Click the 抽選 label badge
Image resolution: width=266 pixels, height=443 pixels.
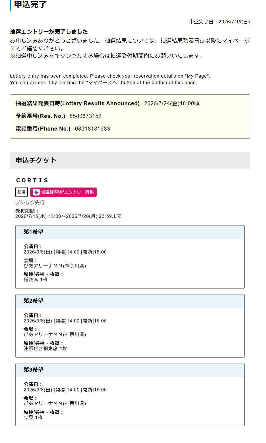click(x=21, y=192)
